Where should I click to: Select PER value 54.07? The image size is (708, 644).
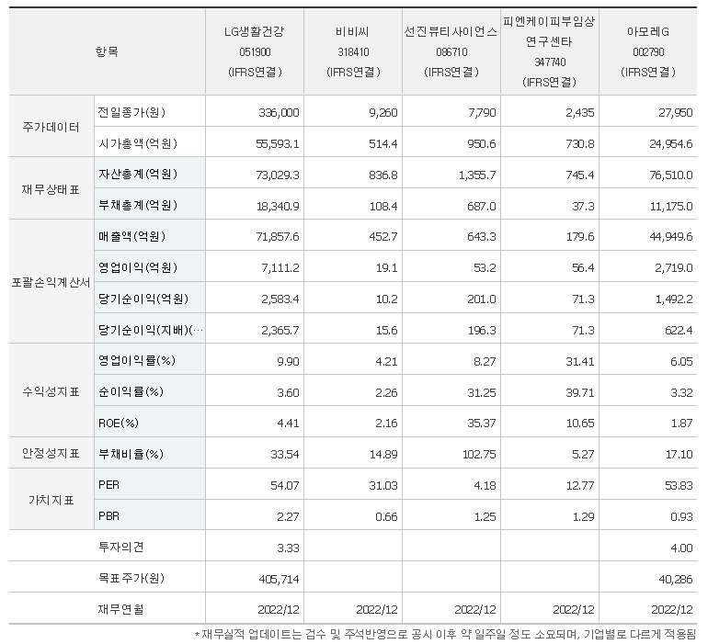click(285, 485)
